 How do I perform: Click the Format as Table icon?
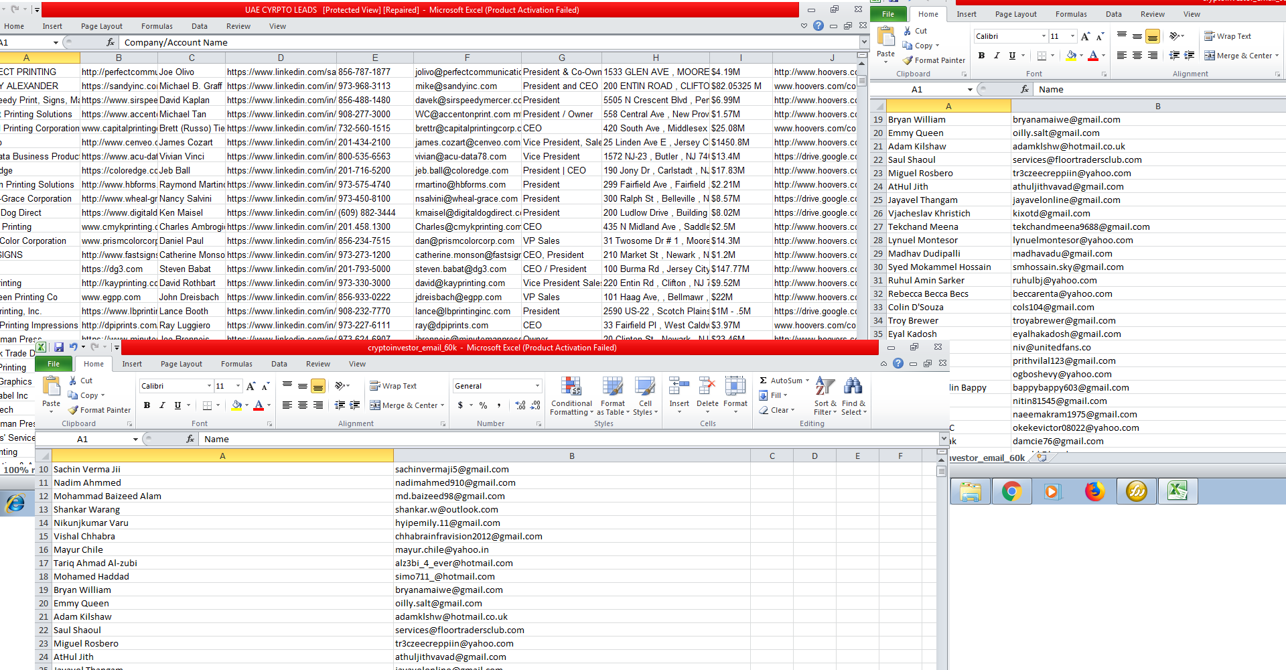612,395
